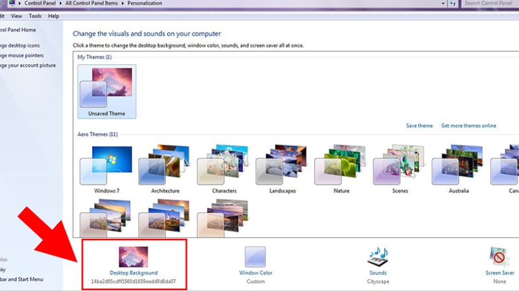Expand arrow after All Control Panel Items
This screenshot has width=519, height=292.
click(123, 3)
